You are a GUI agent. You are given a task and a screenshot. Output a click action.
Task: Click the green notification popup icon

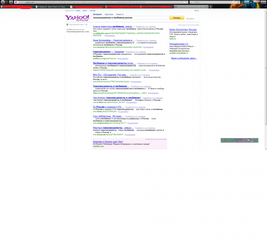click(x=248, y=140)
